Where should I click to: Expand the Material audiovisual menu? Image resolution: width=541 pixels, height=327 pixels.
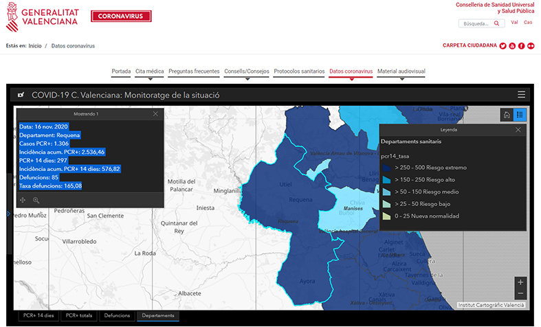[401, 72]
